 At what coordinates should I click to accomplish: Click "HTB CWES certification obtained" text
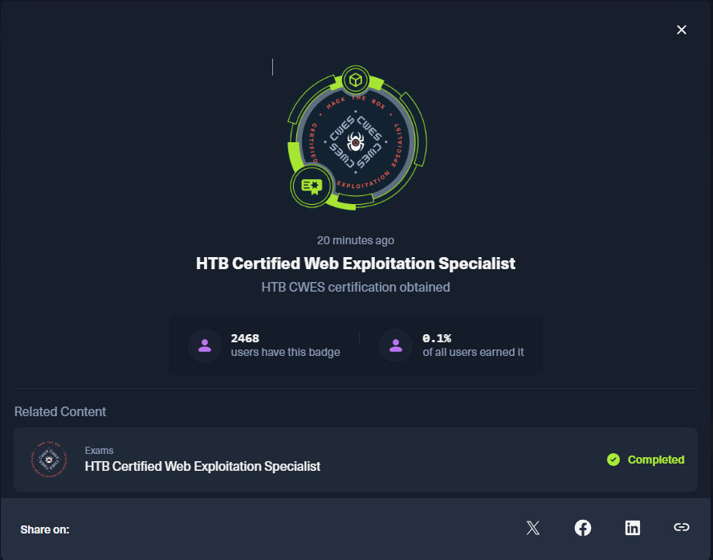point(356,287)
